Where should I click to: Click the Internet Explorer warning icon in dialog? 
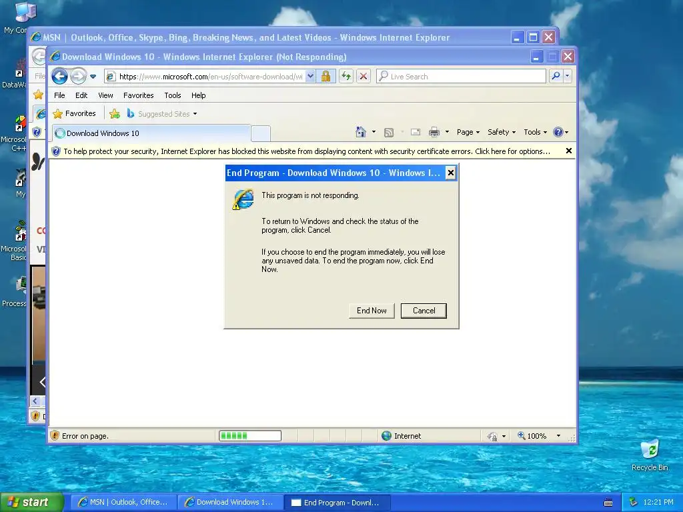pyautogui.click(x=243, y=199)
